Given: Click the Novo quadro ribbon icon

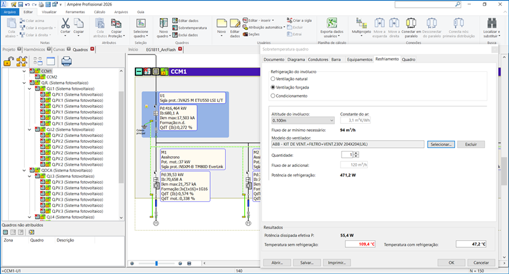Looking at the screenshot, I should [x=162, y=24].
